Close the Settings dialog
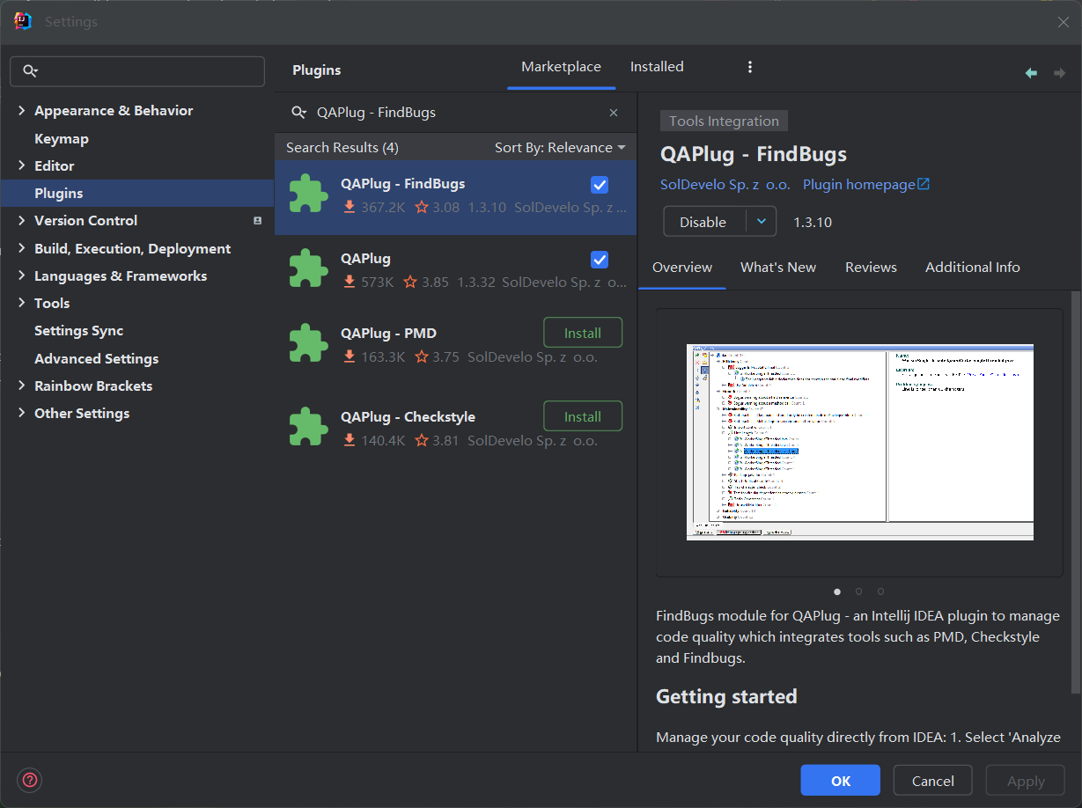The image size is (1082, 808). pyautogui.click(x=1063, y=22)
